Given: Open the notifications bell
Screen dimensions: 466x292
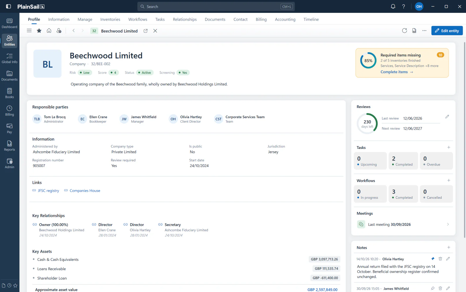Looking at the screenshot, I should (x=393, y=6).
